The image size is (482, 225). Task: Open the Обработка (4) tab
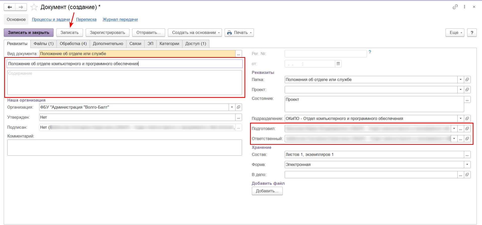pos(73,44)
